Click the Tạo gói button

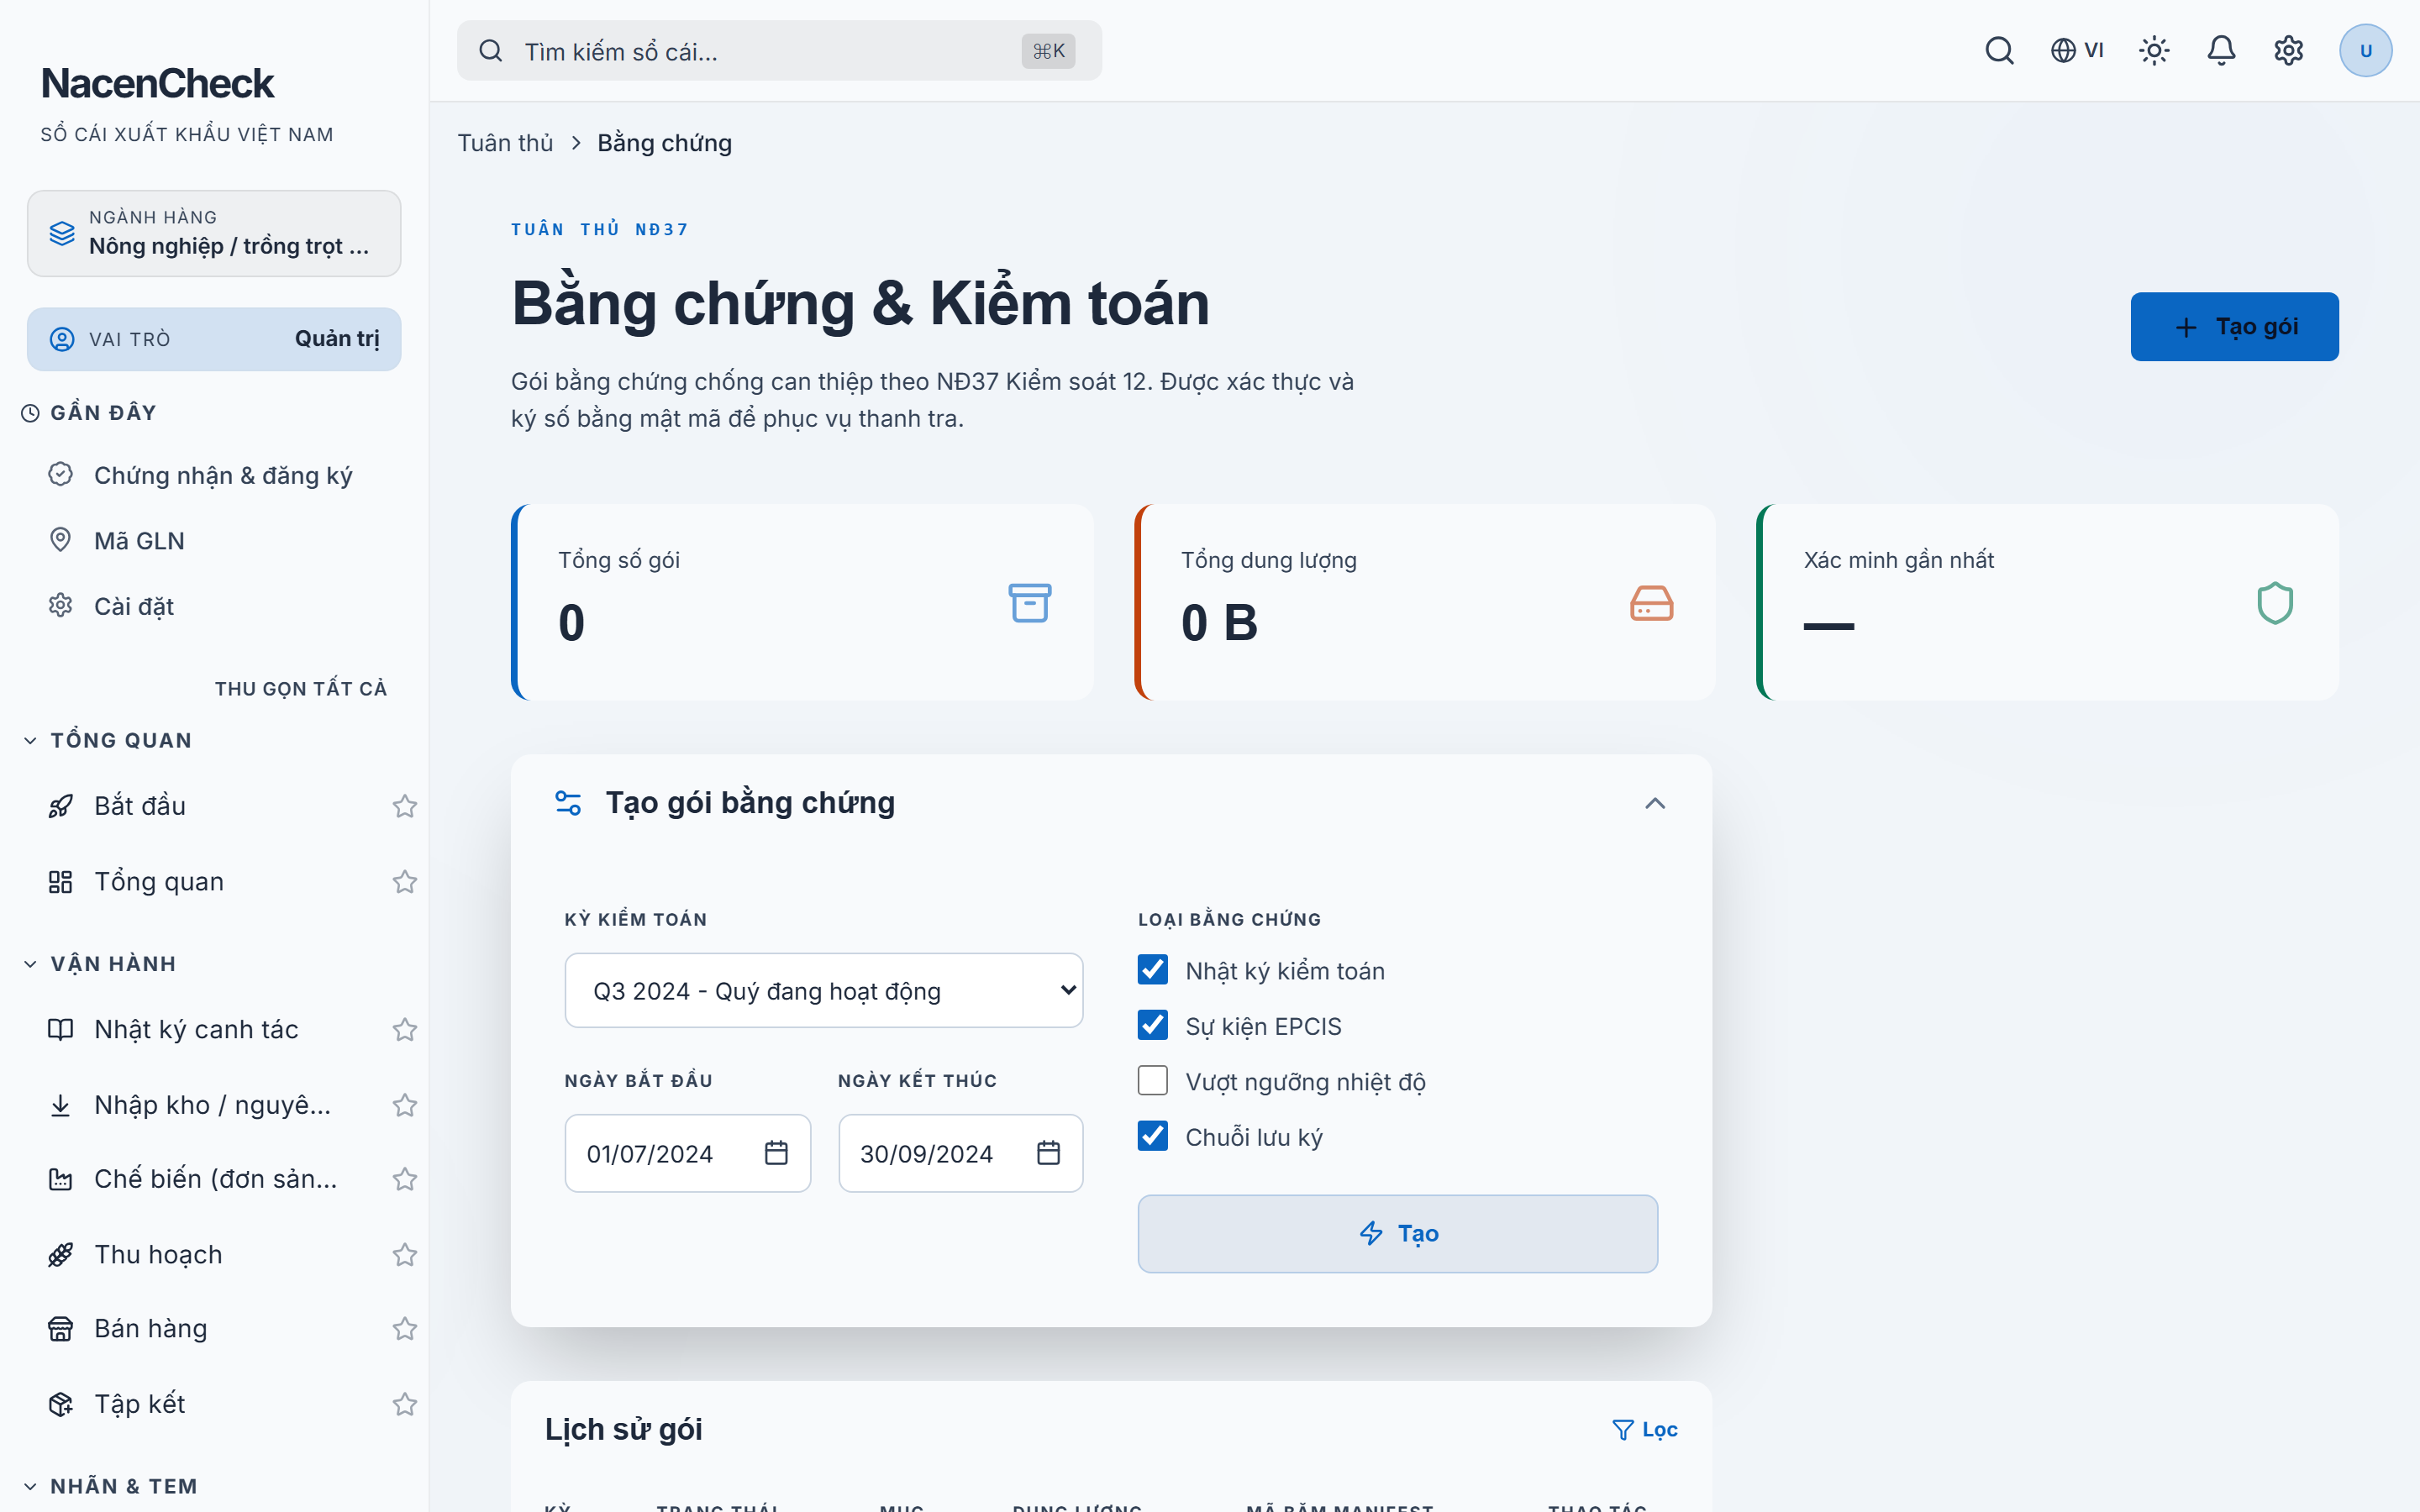(x=2234, y=327)
